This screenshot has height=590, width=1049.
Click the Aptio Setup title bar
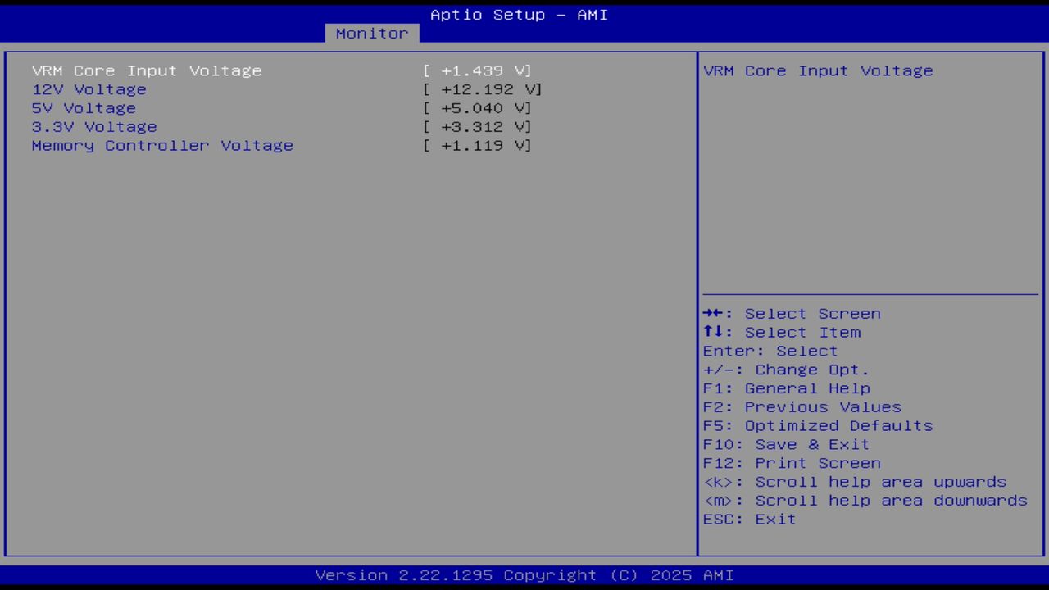[519, 14]
